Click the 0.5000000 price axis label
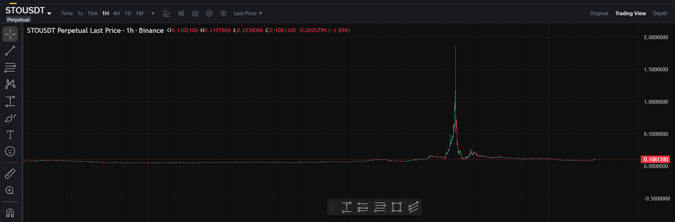The width and height of the screenshot is (675, 222). [x=656, y=134]
